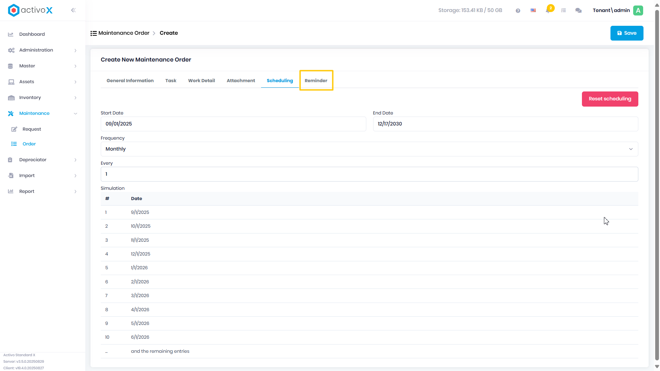Click the Order list icon

point(14,144)
